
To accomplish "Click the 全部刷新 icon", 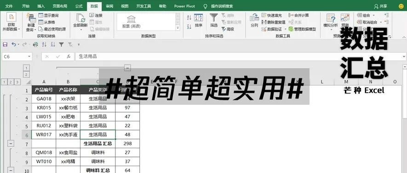I will (x=80, y=18).
